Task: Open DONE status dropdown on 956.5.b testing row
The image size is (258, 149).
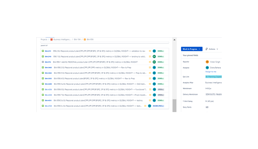Action: pos(161,101)
